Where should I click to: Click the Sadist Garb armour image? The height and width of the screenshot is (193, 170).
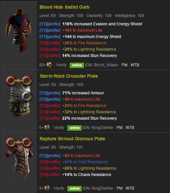(18, 31)
